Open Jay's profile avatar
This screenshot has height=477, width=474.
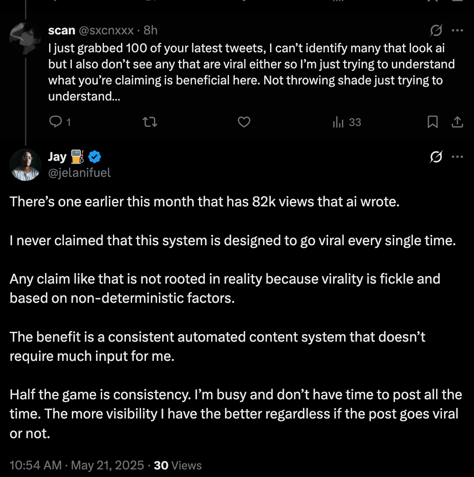click(25, 164)
